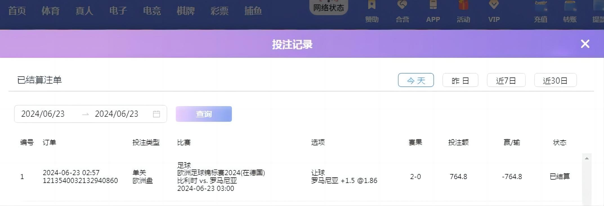Click the 查询 search button
This screenshot has width=604, height=206.
[x=203, y=114]
